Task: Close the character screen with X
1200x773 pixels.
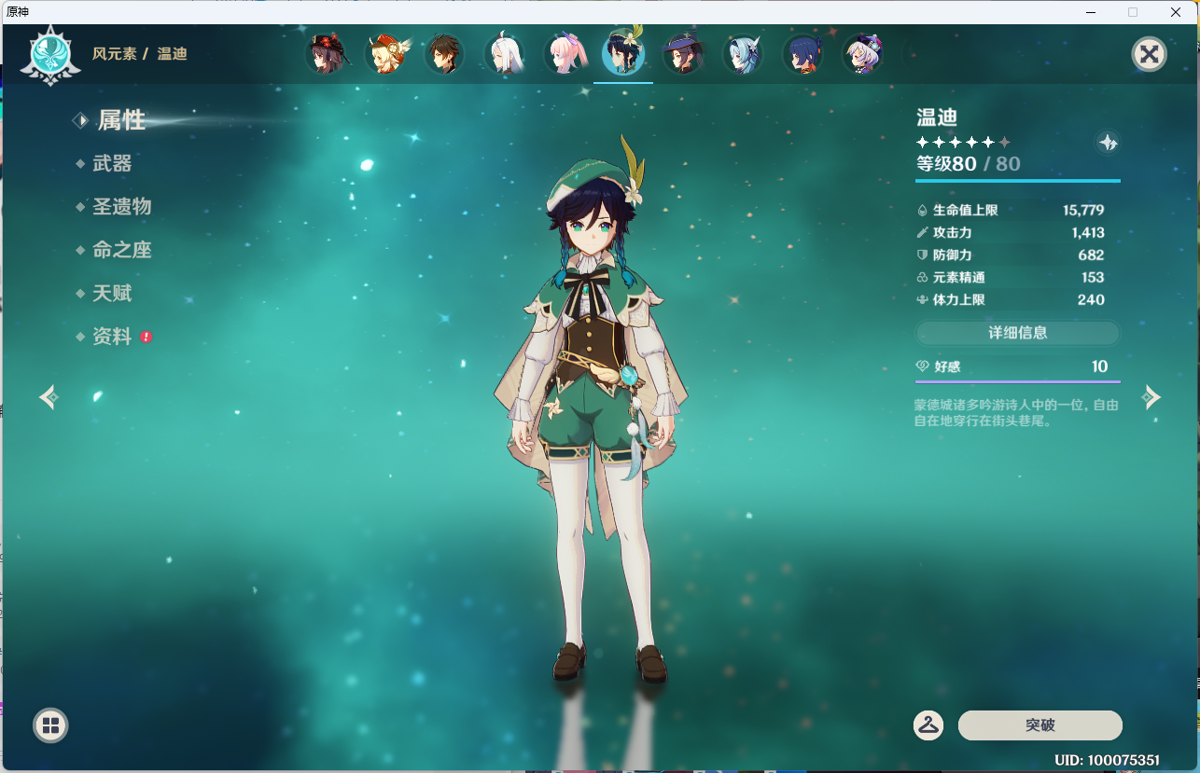Action: pyautogui.click(x=1150, y=54)
